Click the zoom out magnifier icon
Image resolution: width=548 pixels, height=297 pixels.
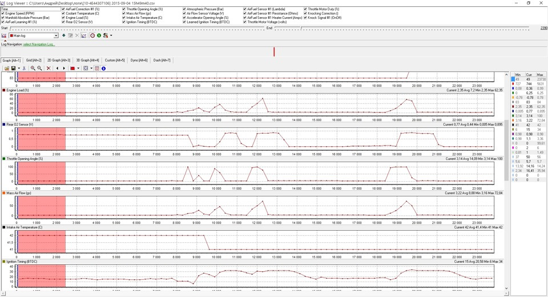pos(39,69)
